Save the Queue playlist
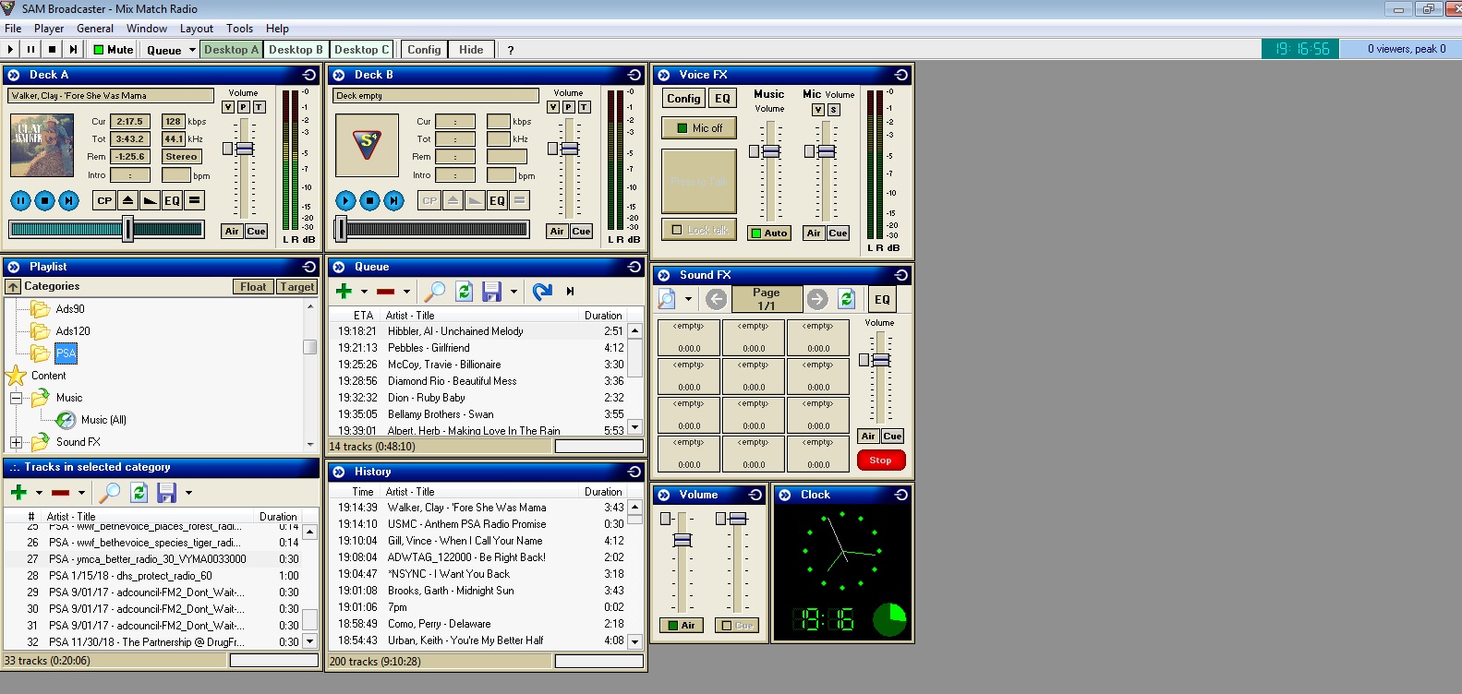 (491, 292)
